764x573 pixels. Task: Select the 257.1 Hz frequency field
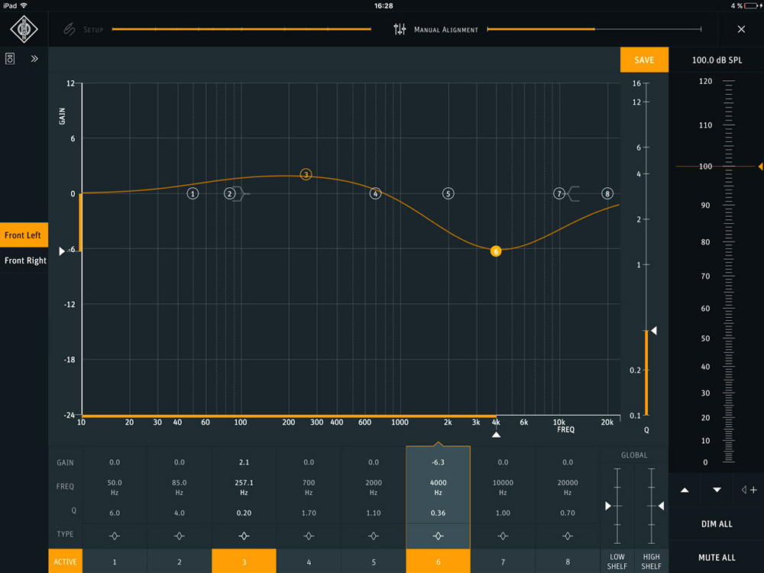click(x=244, y=487)
